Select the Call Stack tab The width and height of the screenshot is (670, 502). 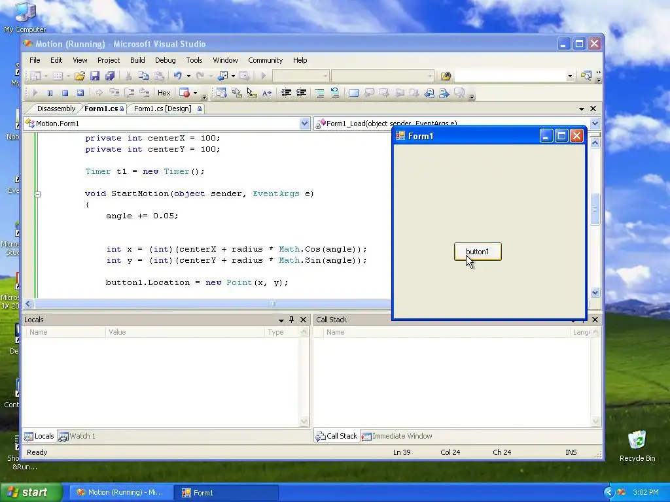point(336,436)
